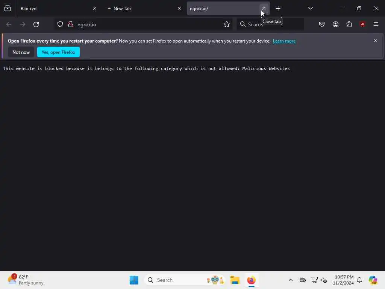Close the New Tab tab
Viewport: 385px width, 289px height.
pos(179,9)
